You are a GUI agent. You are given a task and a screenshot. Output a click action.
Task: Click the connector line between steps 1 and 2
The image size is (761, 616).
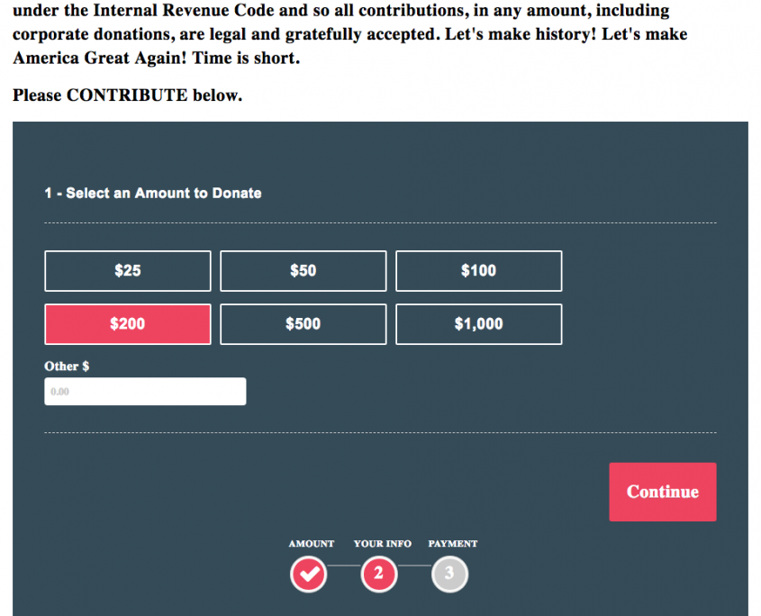click(343, 566)
